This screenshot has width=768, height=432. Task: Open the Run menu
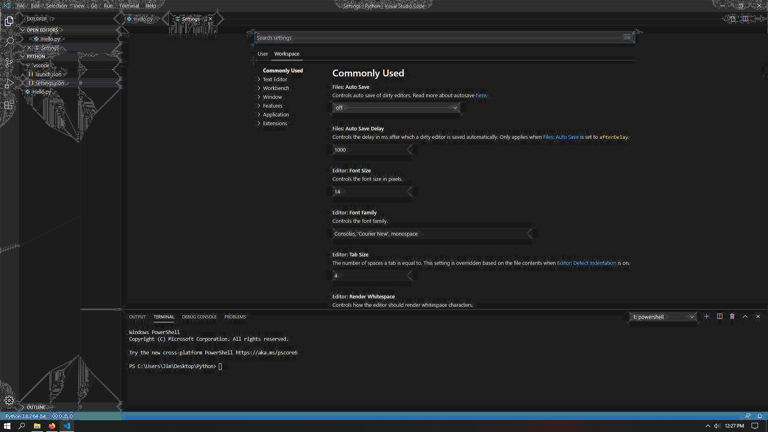[108, 6]
